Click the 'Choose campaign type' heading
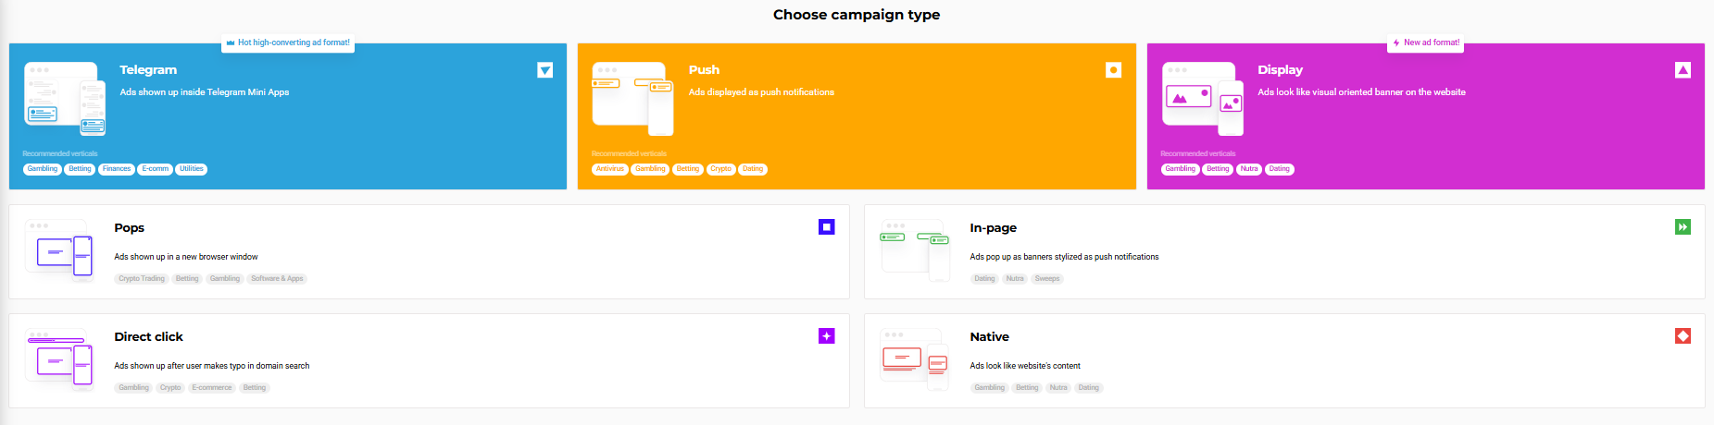 pyautogui.click(x=857, y=15)
